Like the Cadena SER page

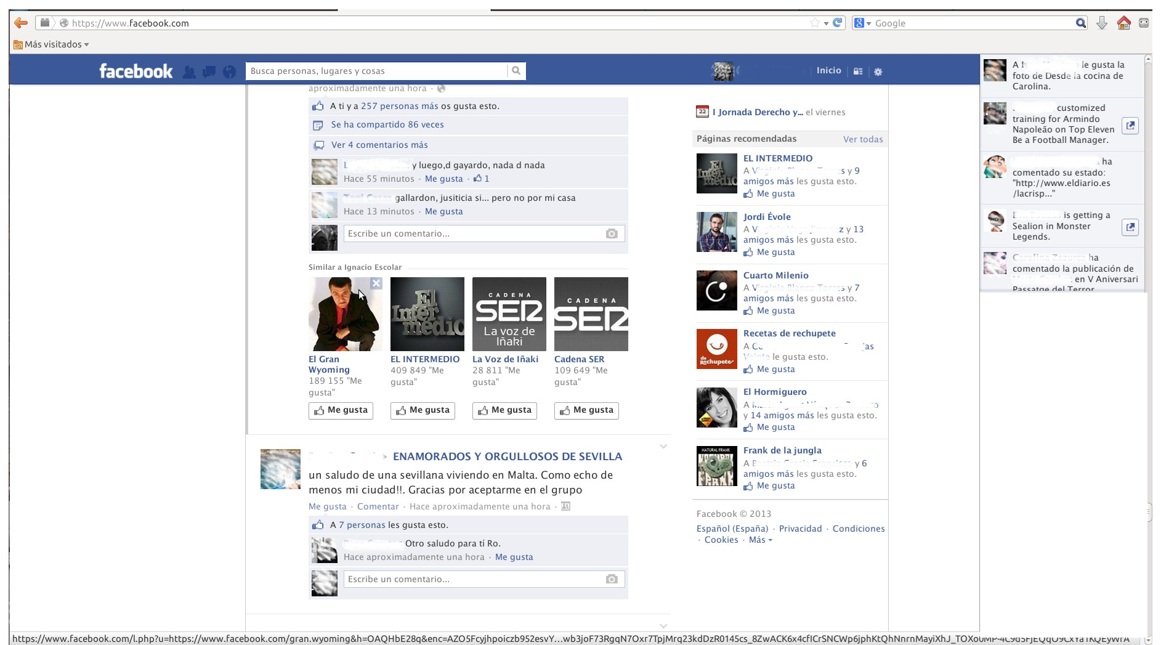coord(586,410)
